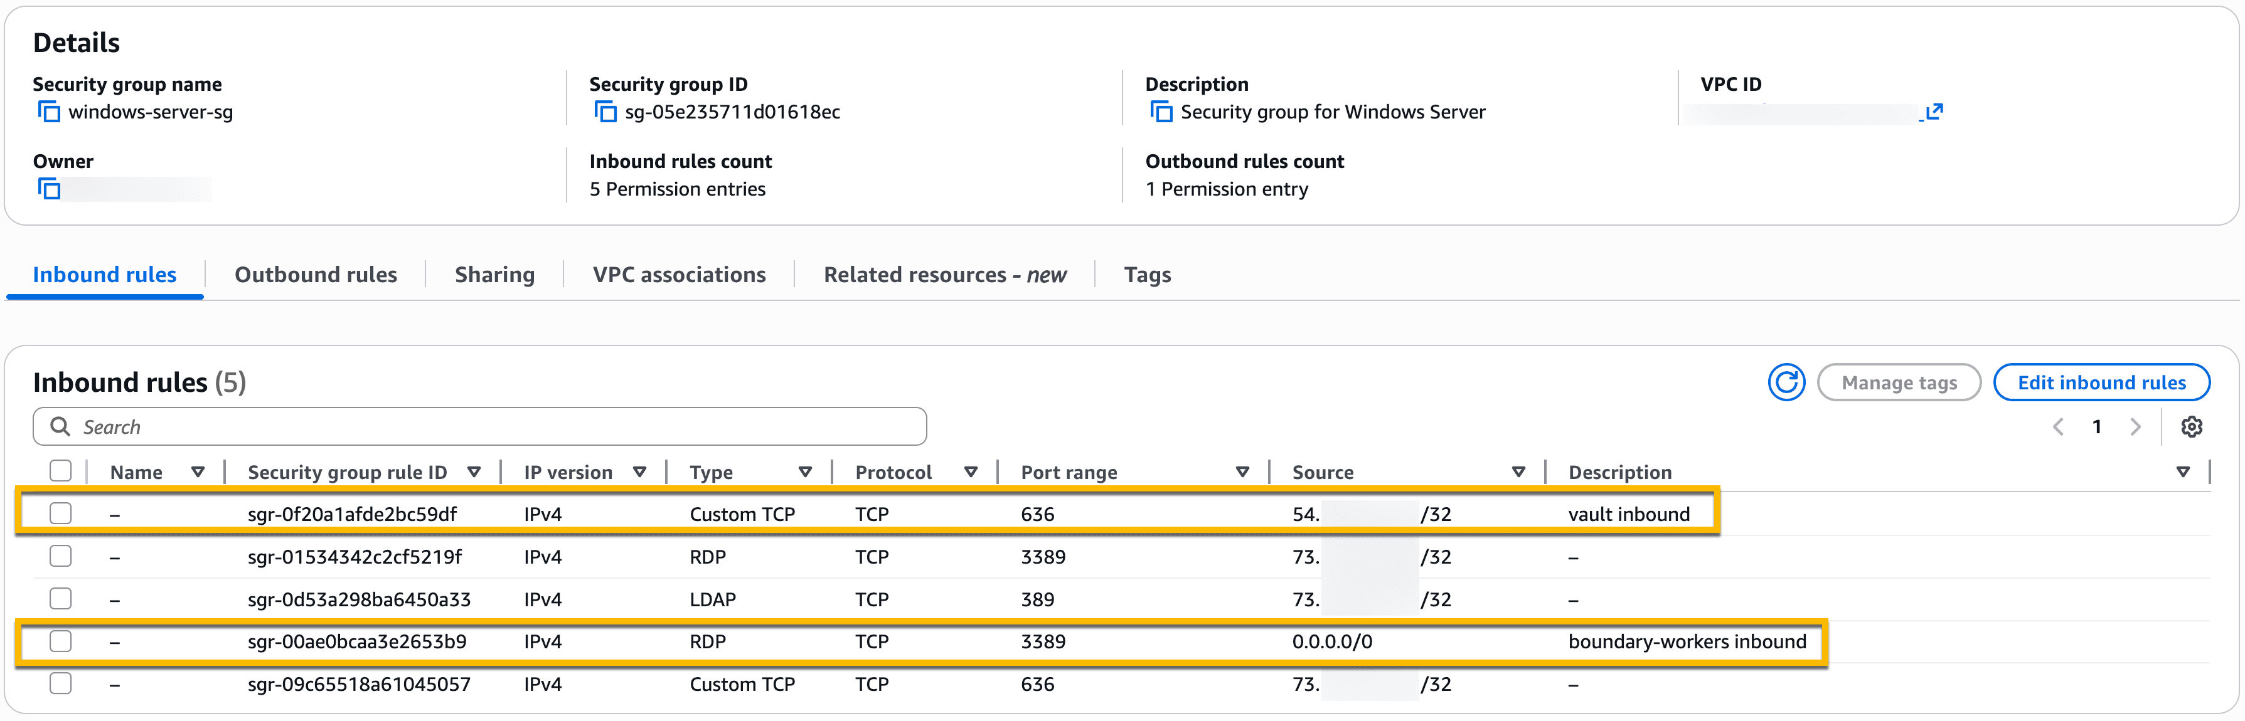Click '1 Permission entry' text
Image resolution: width=2245 pixels, height=721 pixels.
[x=1226, y=189]
